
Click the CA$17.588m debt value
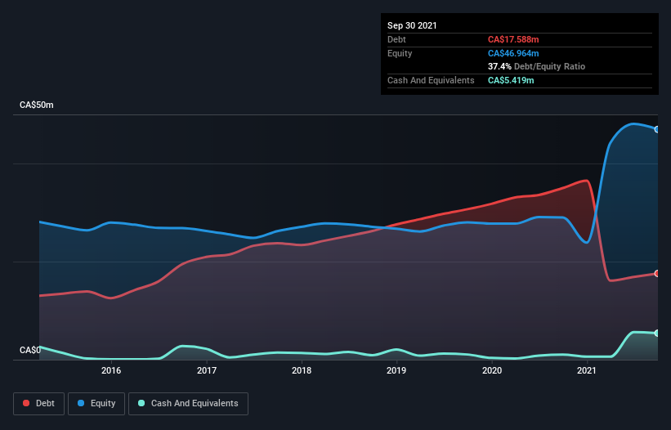point(513,39)
